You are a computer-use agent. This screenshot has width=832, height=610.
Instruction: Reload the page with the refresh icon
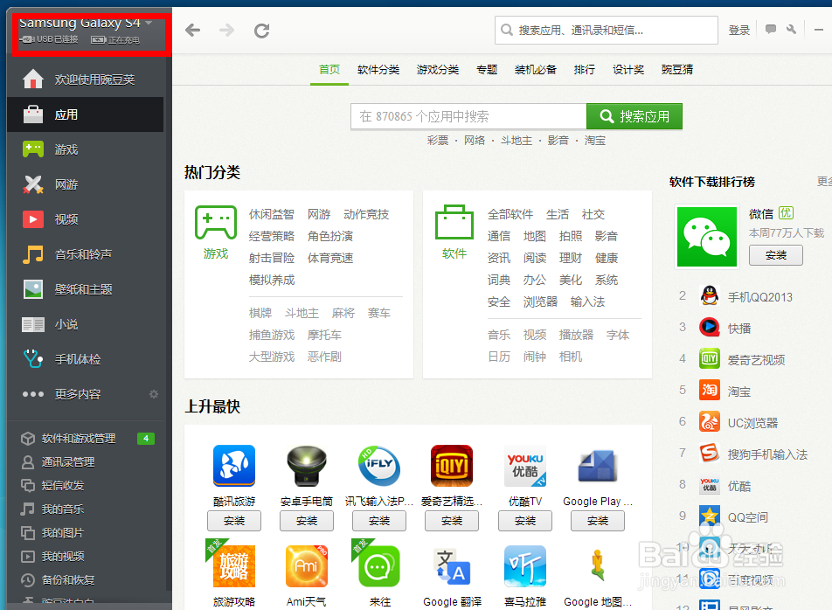tap(261, 31)
